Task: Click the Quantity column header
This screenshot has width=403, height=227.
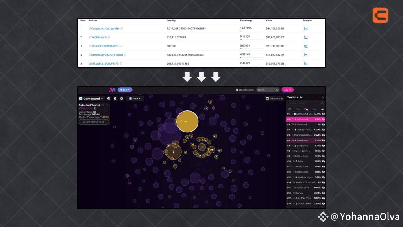Action: click(x=171, y=20)
